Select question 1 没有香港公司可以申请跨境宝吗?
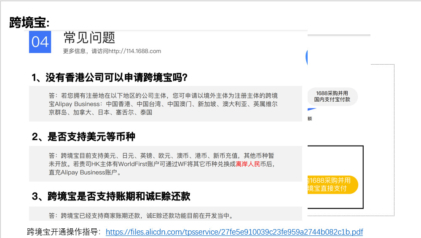Image resolution: width=421 pixels, height=238 pixels. coord(110,78)
